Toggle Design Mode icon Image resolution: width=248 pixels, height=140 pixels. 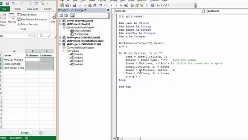126,5
